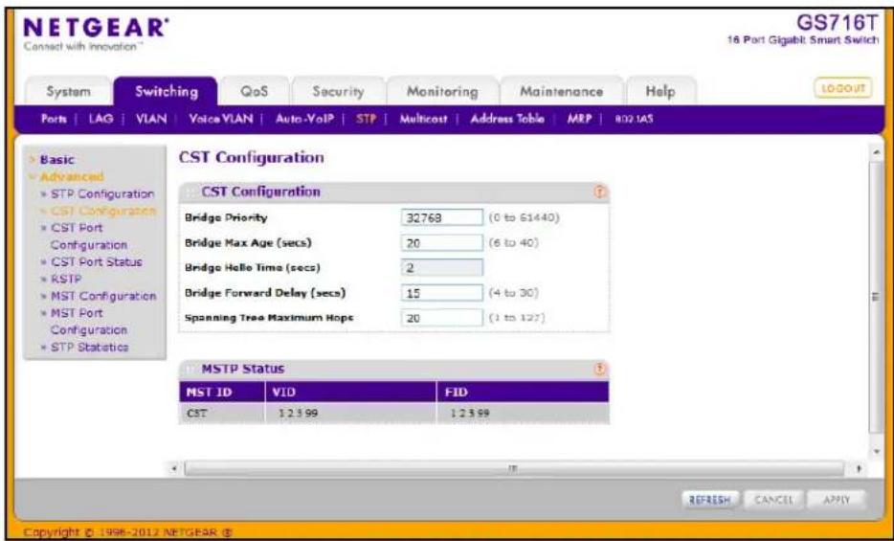Click vertical scrollbar down arrow
Image resolution: width=894 pixels, height=541 pixels.
click(877, 451)
